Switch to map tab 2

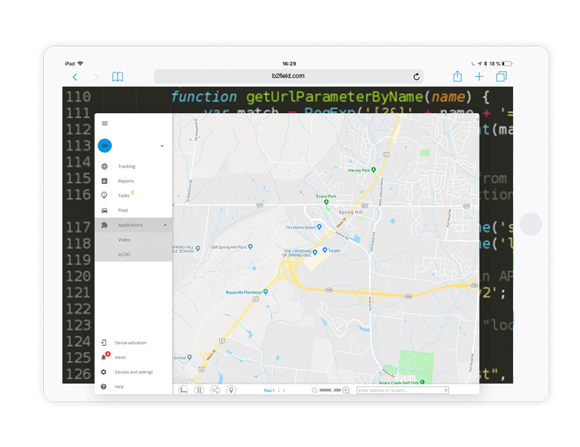click(x=279, y=391)
